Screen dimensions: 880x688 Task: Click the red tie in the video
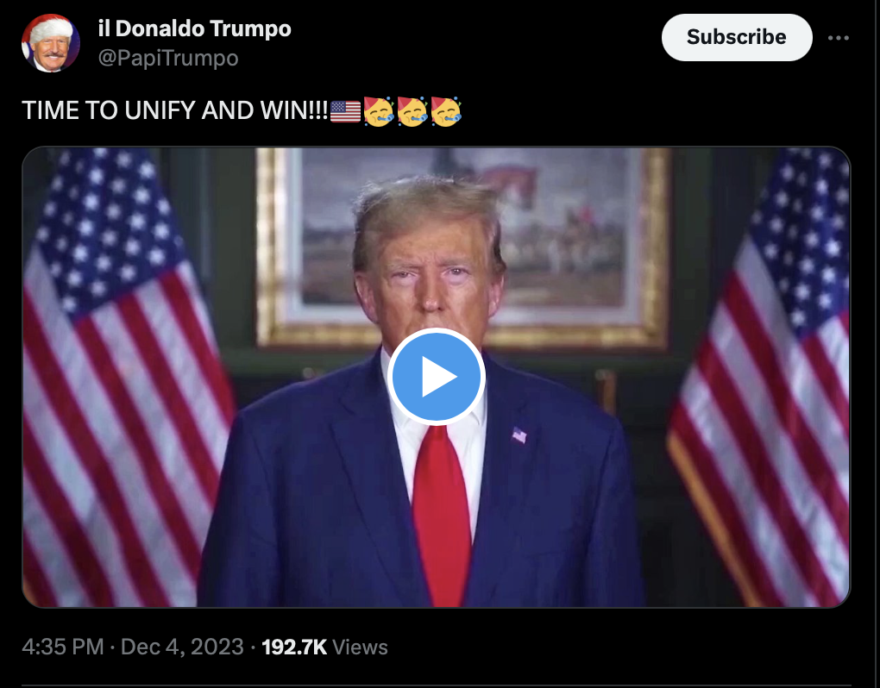pos(441,515)
